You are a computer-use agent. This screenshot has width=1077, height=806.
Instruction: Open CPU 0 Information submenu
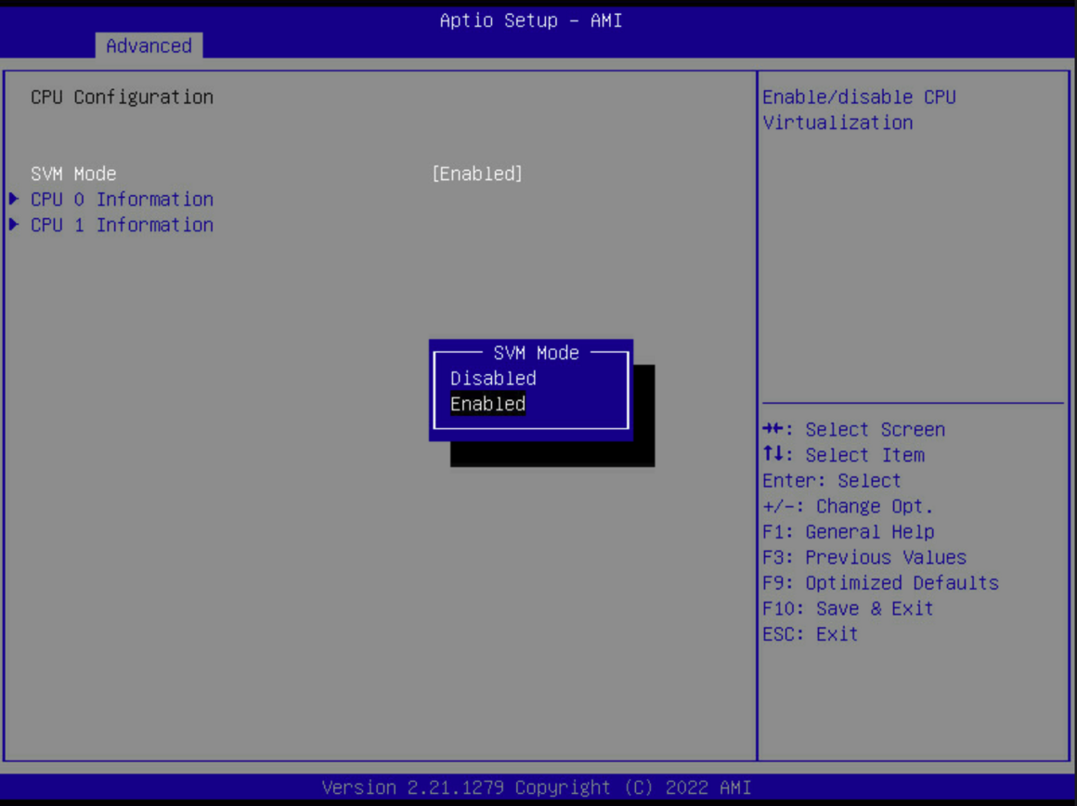click(x=123, y=199)
